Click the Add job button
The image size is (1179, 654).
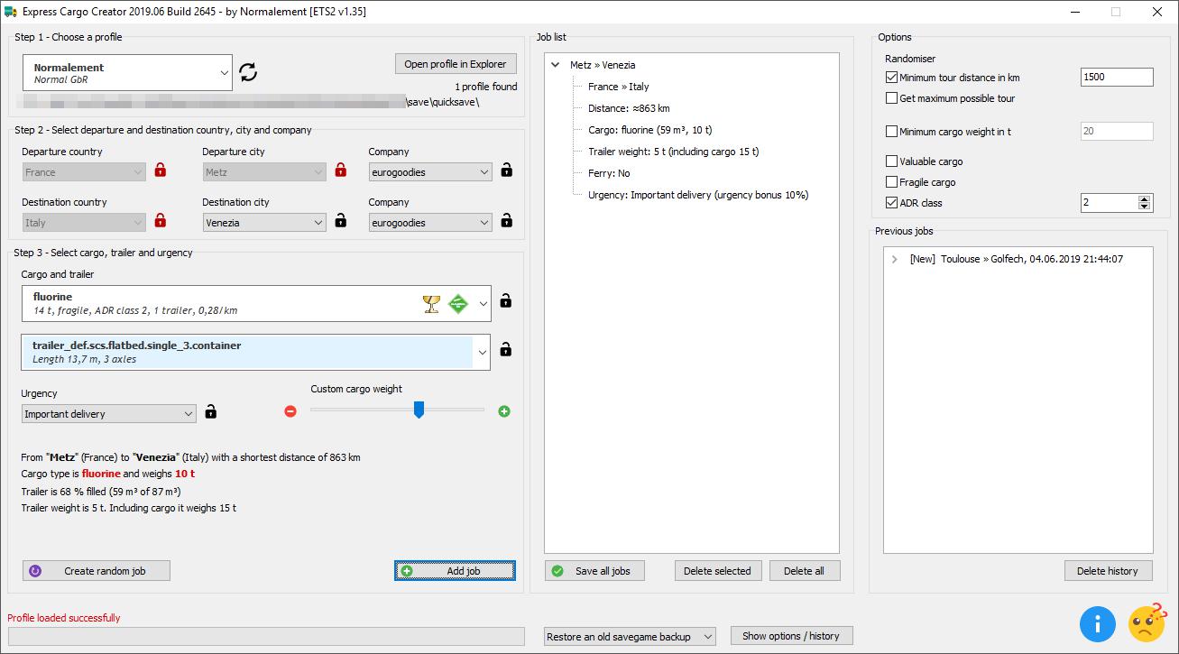pyautogui.click(x=455, y=571)
